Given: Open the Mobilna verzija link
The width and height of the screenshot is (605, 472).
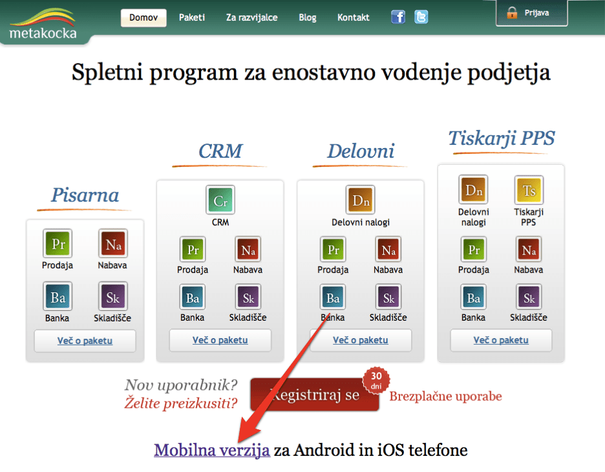Looking at the screenshot, I should click(x=212, y=450).
